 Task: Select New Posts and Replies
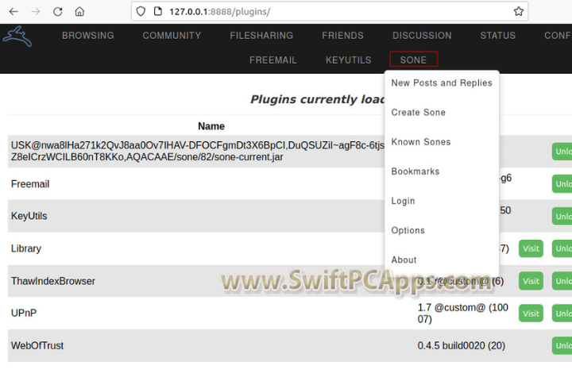(442, 83)
